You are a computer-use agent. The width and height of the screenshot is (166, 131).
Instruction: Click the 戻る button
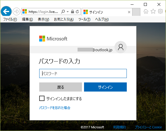point(60,87)
